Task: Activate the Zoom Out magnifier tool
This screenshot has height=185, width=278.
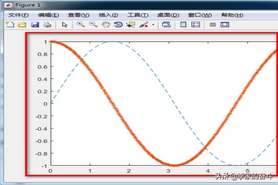Action: (x=93, y=25)
